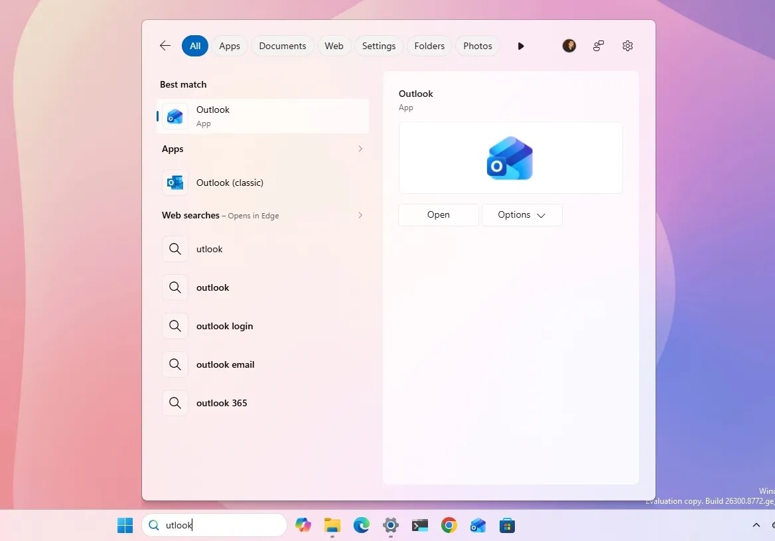Go back with the left arrow
Screen dimensions: 775x541
(165, 46)
